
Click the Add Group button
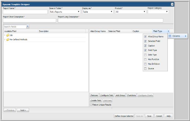(x=120, y=95)
